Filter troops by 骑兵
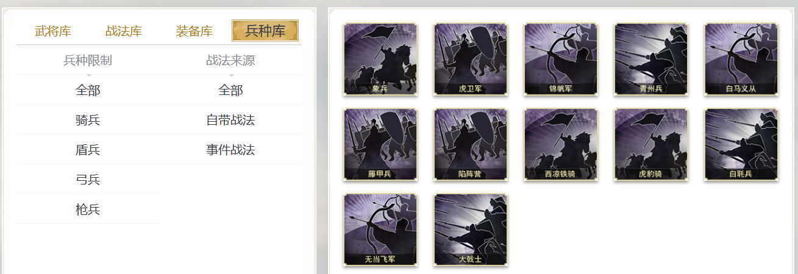 click(x=88, y=120)
